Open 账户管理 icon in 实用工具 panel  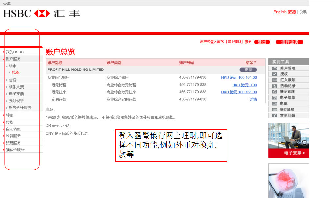tap(275, 68)
